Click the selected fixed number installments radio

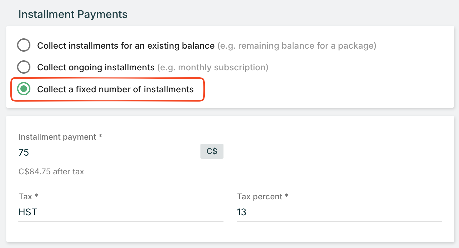24,89
